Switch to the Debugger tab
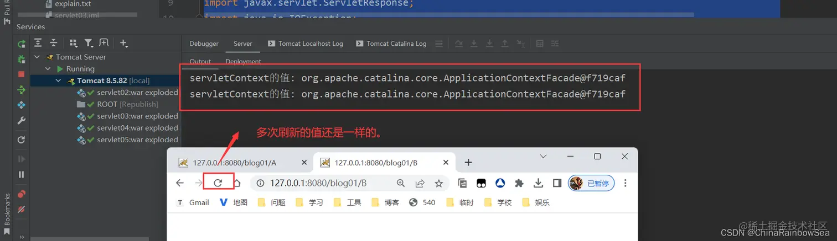837x241 pixels. (x=204, y=44)
